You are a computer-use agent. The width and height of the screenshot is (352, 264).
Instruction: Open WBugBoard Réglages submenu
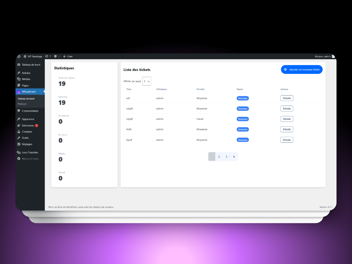(22, 104)
